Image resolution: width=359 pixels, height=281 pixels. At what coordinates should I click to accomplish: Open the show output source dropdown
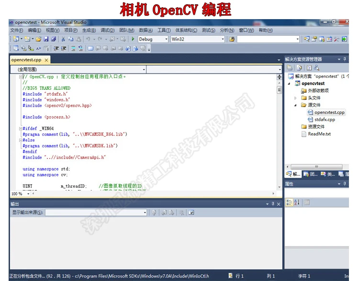145,213
